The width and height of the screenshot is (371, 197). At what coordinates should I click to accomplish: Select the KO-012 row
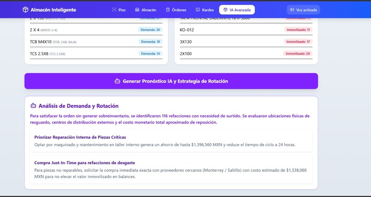pyautogui.click(x=246, y=30)
